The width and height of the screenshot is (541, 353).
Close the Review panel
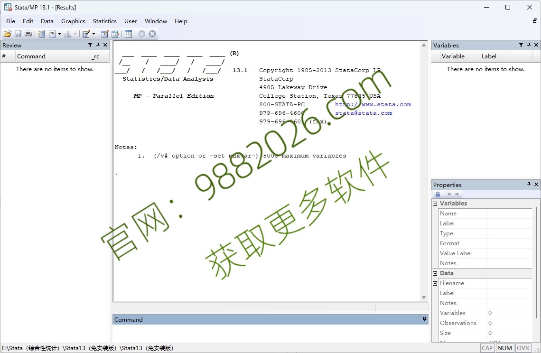105,45
